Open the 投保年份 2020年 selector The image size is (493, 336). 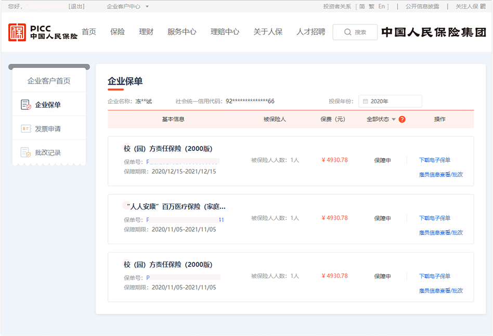pyautogui.click(x=390, y=101)
